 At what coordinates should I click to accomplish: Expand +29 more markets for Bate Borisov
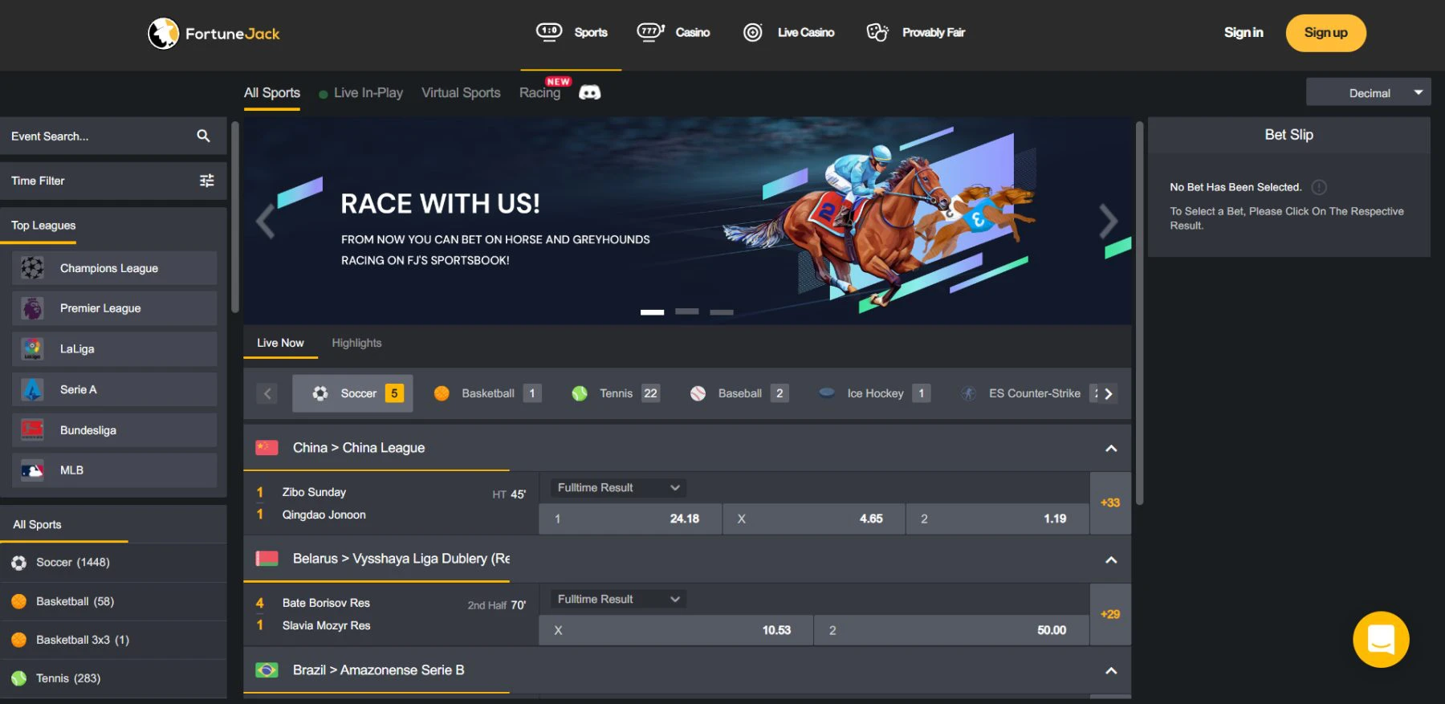1110,614
